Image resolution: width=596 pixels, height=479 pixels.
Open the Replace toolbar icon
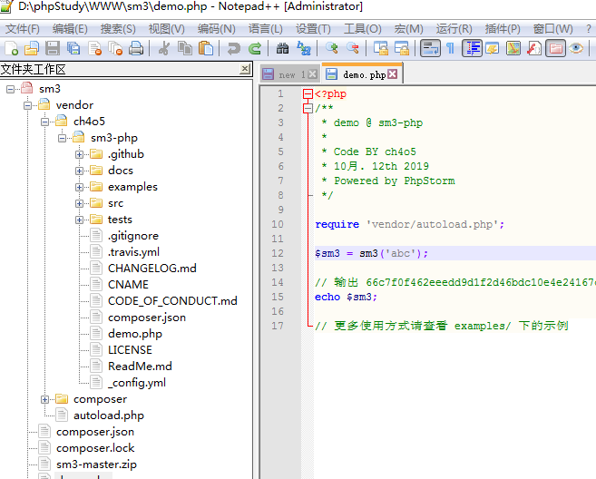303,48
